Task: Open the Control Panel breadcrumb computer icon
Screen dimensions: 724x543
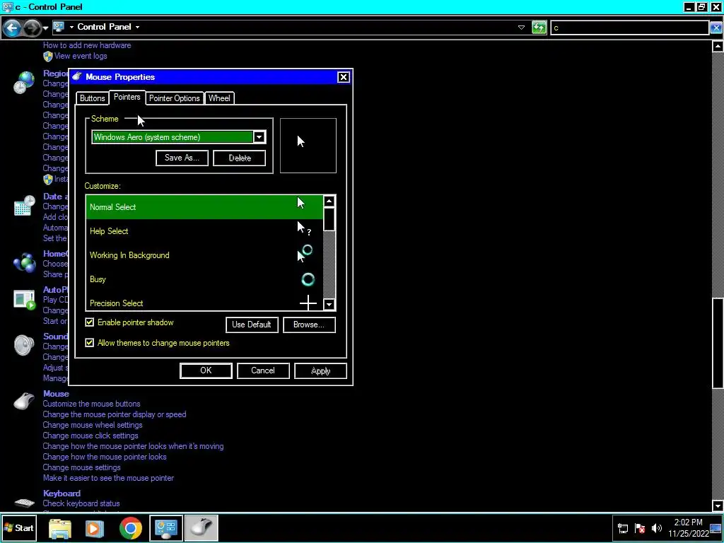Action: 59,27
